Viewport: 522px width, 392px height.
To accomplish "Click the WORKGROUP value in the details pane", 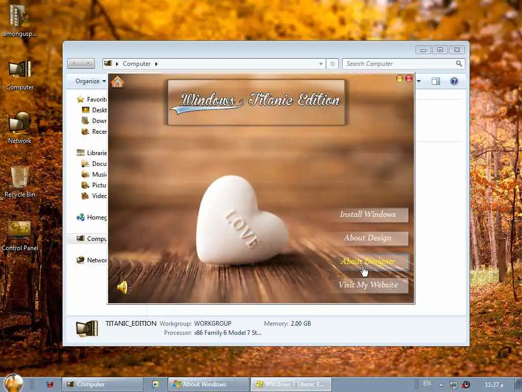I will (x=213, y=323).
